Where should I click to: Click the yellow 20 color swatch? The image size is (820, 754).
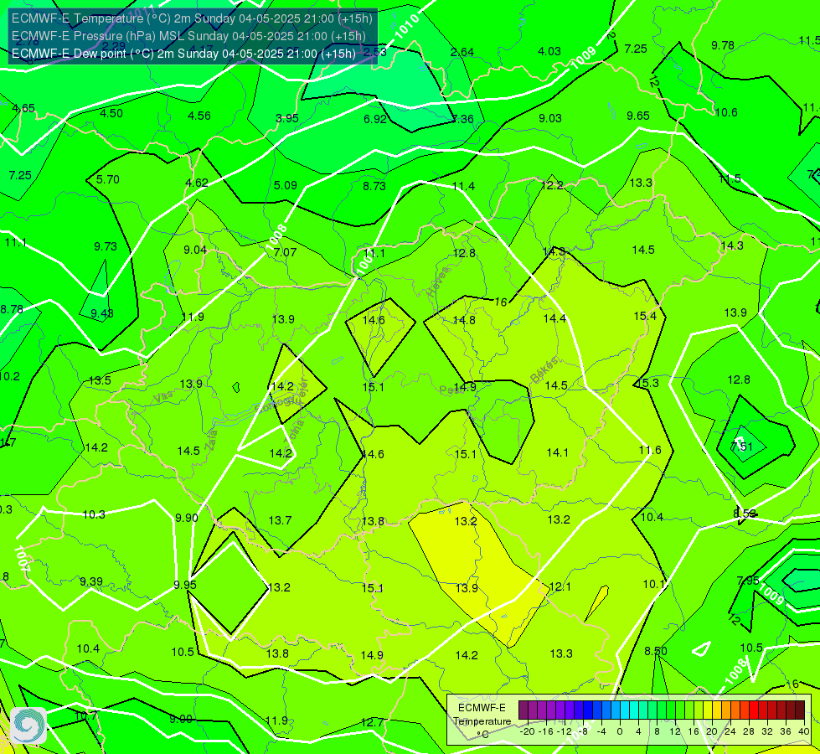[708, 710]
